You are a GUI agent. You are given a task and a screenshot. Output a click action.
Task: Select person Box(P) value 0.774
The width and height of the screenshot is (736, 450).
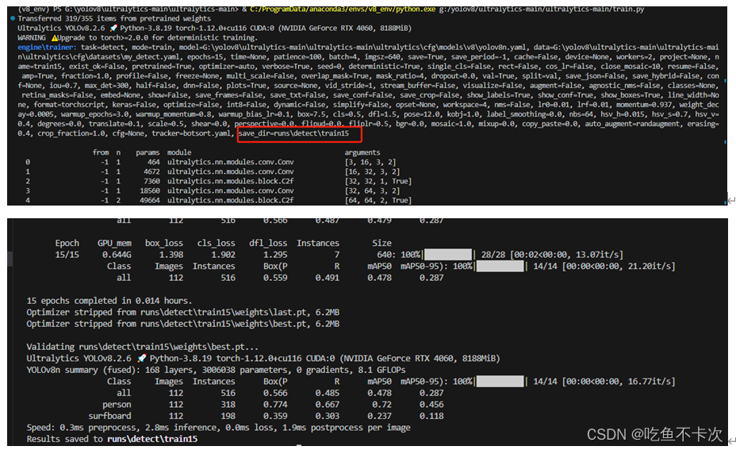click(x=275, y=405)
